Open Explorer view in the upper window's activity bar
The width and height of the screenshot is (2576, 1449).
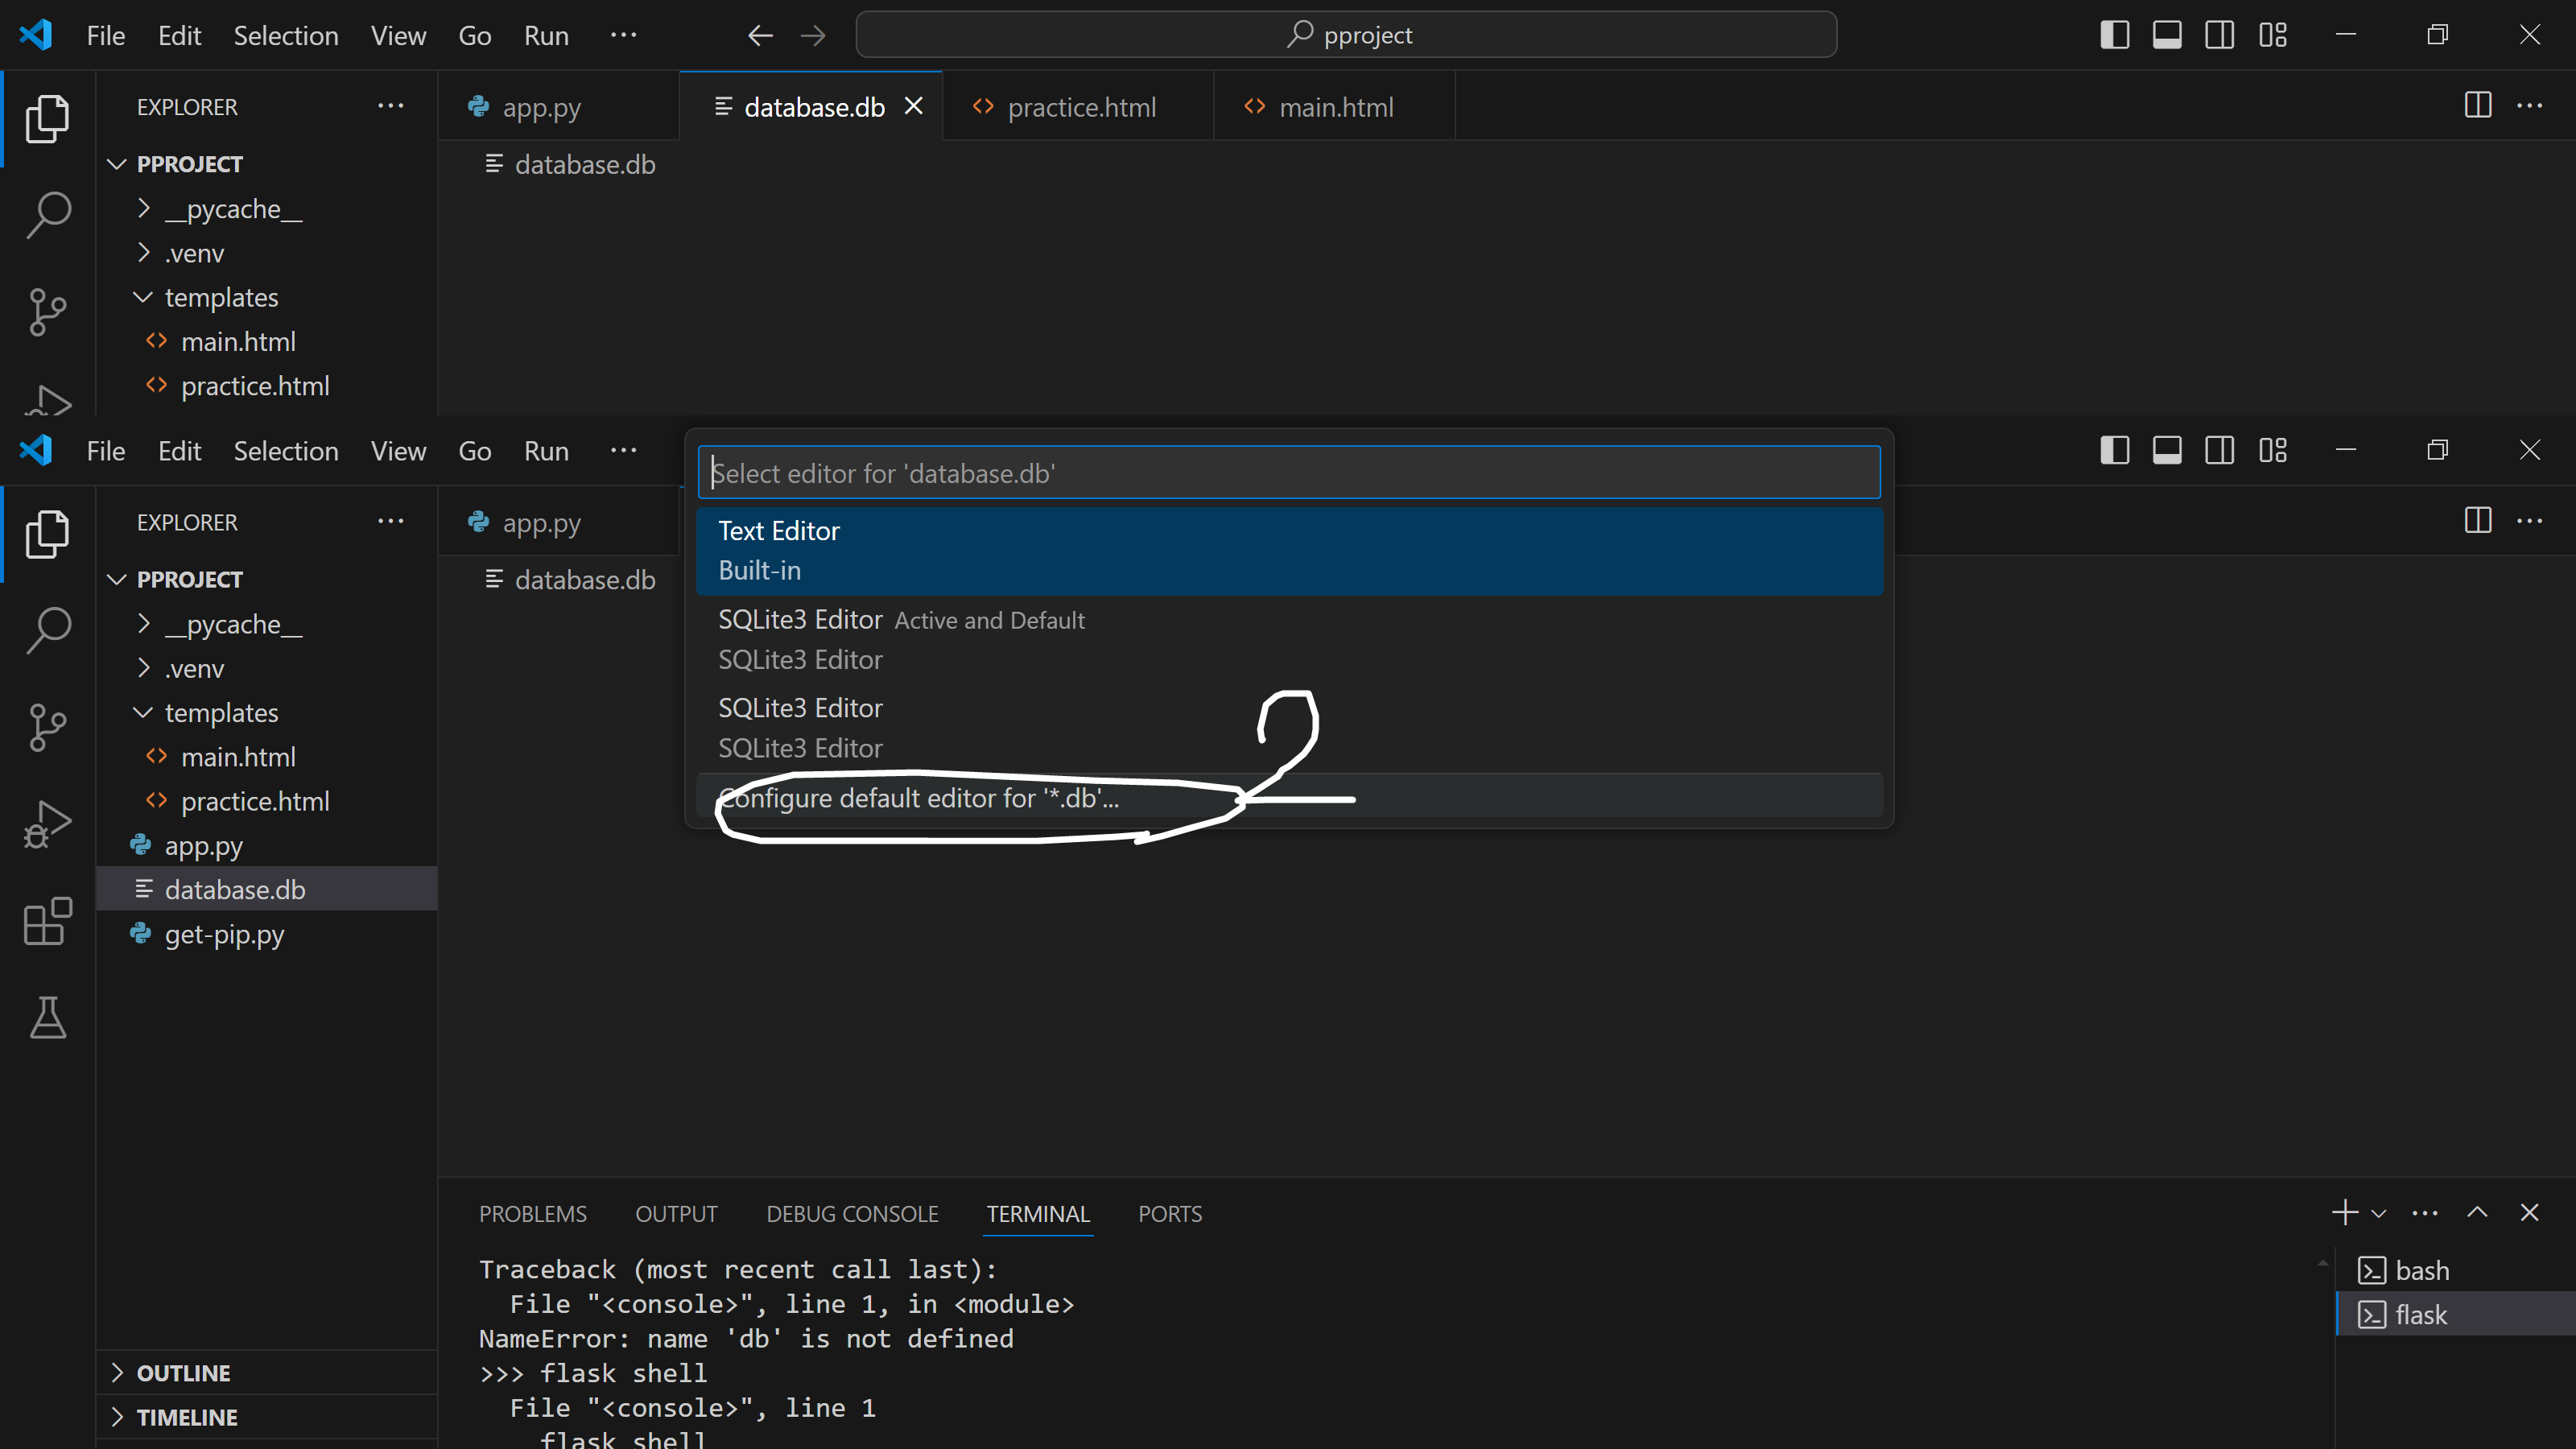[x=47, y=119]
